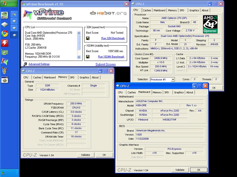Click the system tray icon at bottom-left
This screenshot has width=237, height=177.
click(3, 173)
